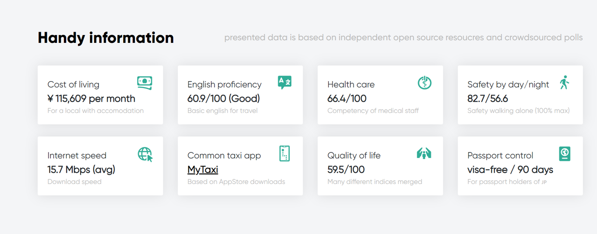Select the Cost of living title
Viewport: 597px width, 234px height.
(x=73, y=84)
